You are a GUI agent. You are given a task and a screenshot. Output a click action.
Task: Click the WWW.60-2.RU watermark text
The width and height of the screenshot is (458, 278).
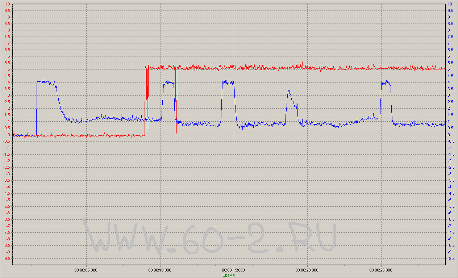coord(210,237)
